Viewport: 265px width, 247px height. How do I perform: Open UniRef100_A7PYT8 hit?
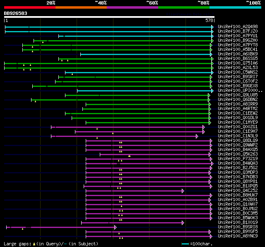tap(238, 45)
